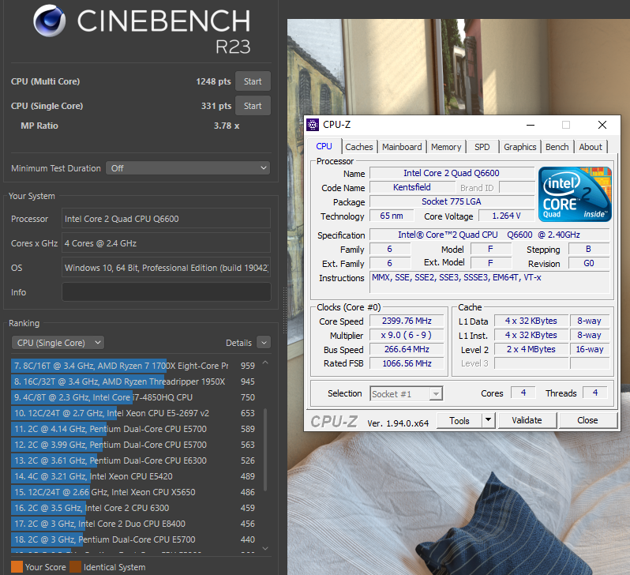Open the Tools dropdown arrow in CPU-Z

[x=488, y=421]
